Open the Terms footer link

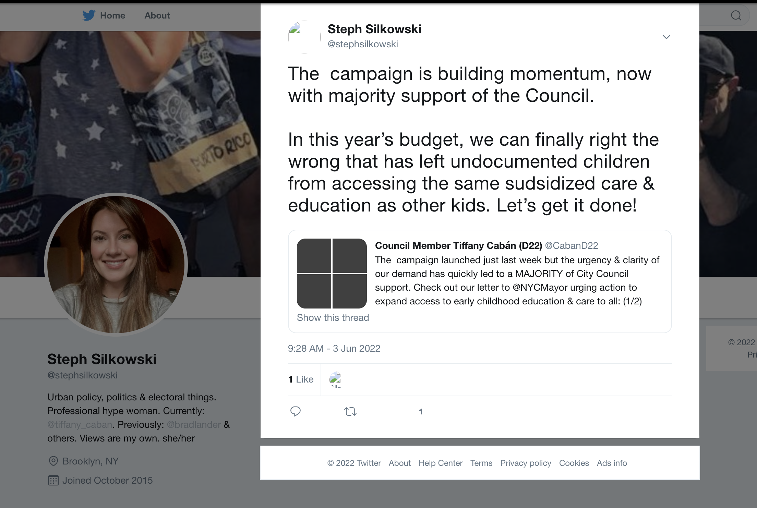[481, 463]
